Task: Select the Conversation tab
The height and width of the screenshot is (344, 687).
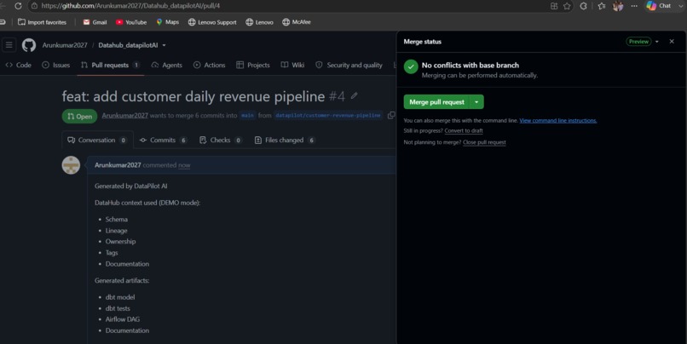Action: (x=97, y=140)
